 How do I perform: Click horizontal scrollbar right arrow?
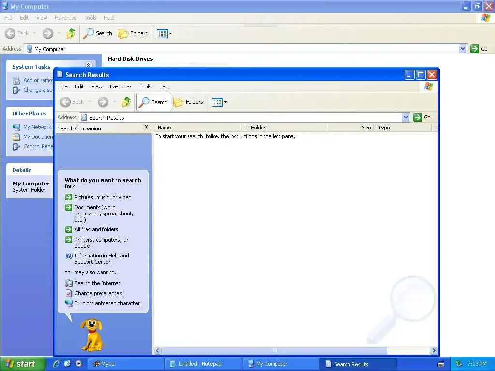click(434, 351)
